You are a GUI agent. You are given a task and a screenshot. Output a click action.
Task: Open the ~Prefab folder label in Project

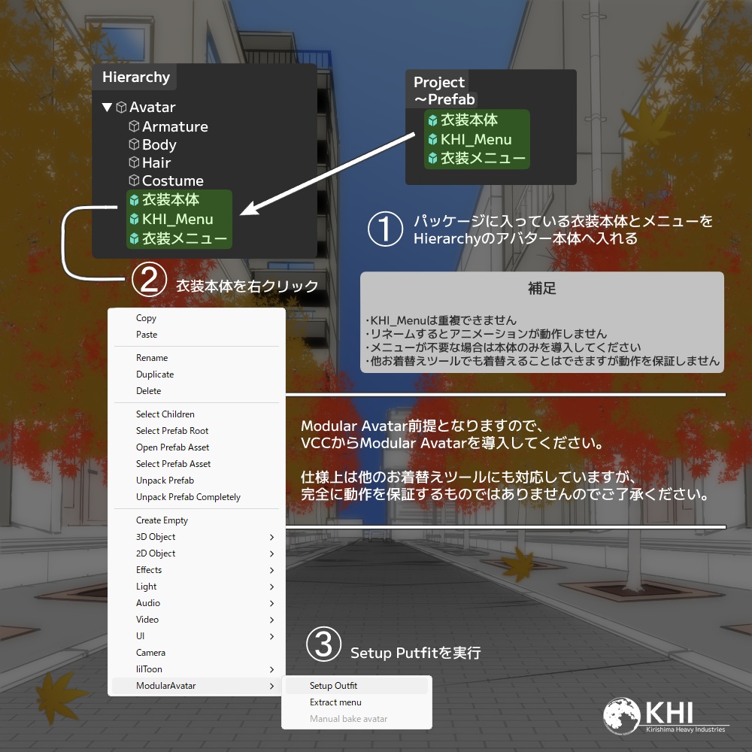pyautogui.click(x=444, y=99)
